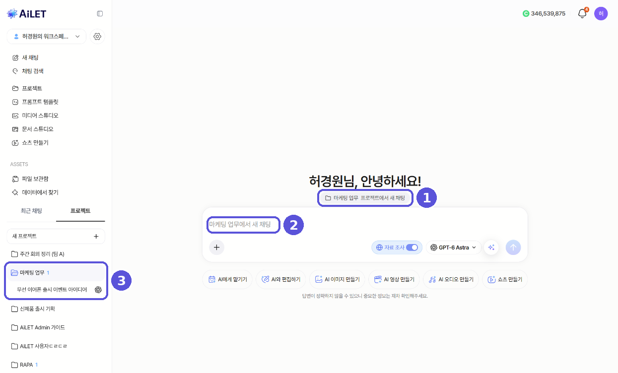Click GPT icon beside 무선 이어폰 chat

pyautogui.click(x=98, y=290)
